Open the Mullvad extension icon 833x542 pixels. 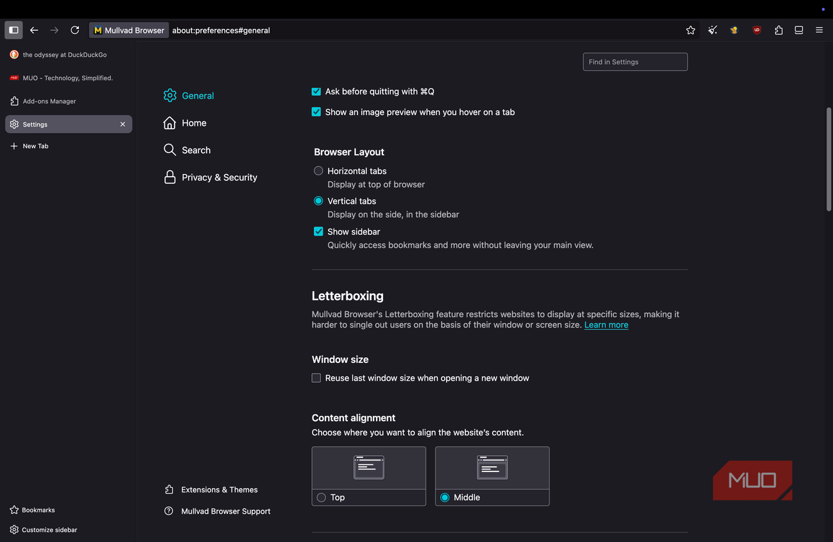tap(734, 30)
